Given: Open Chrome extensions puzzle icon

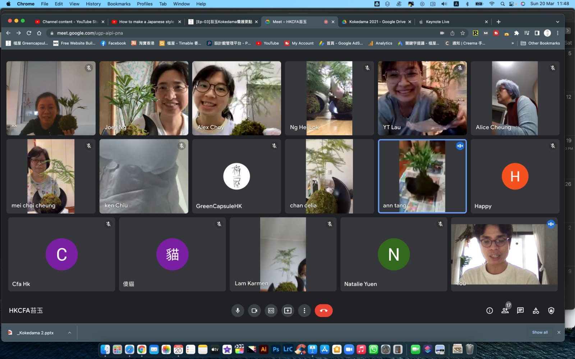Looking at the screenshot, I should [x=516, y=33].
